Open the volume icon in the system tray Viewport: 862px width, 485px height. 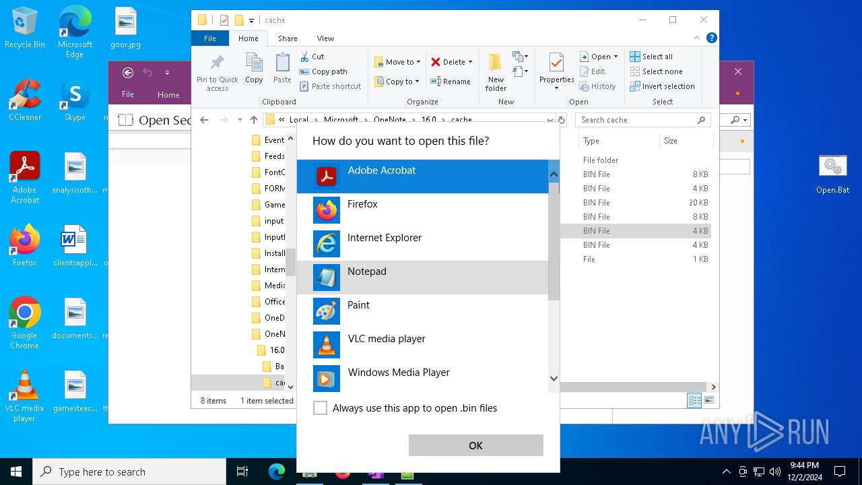775,472
